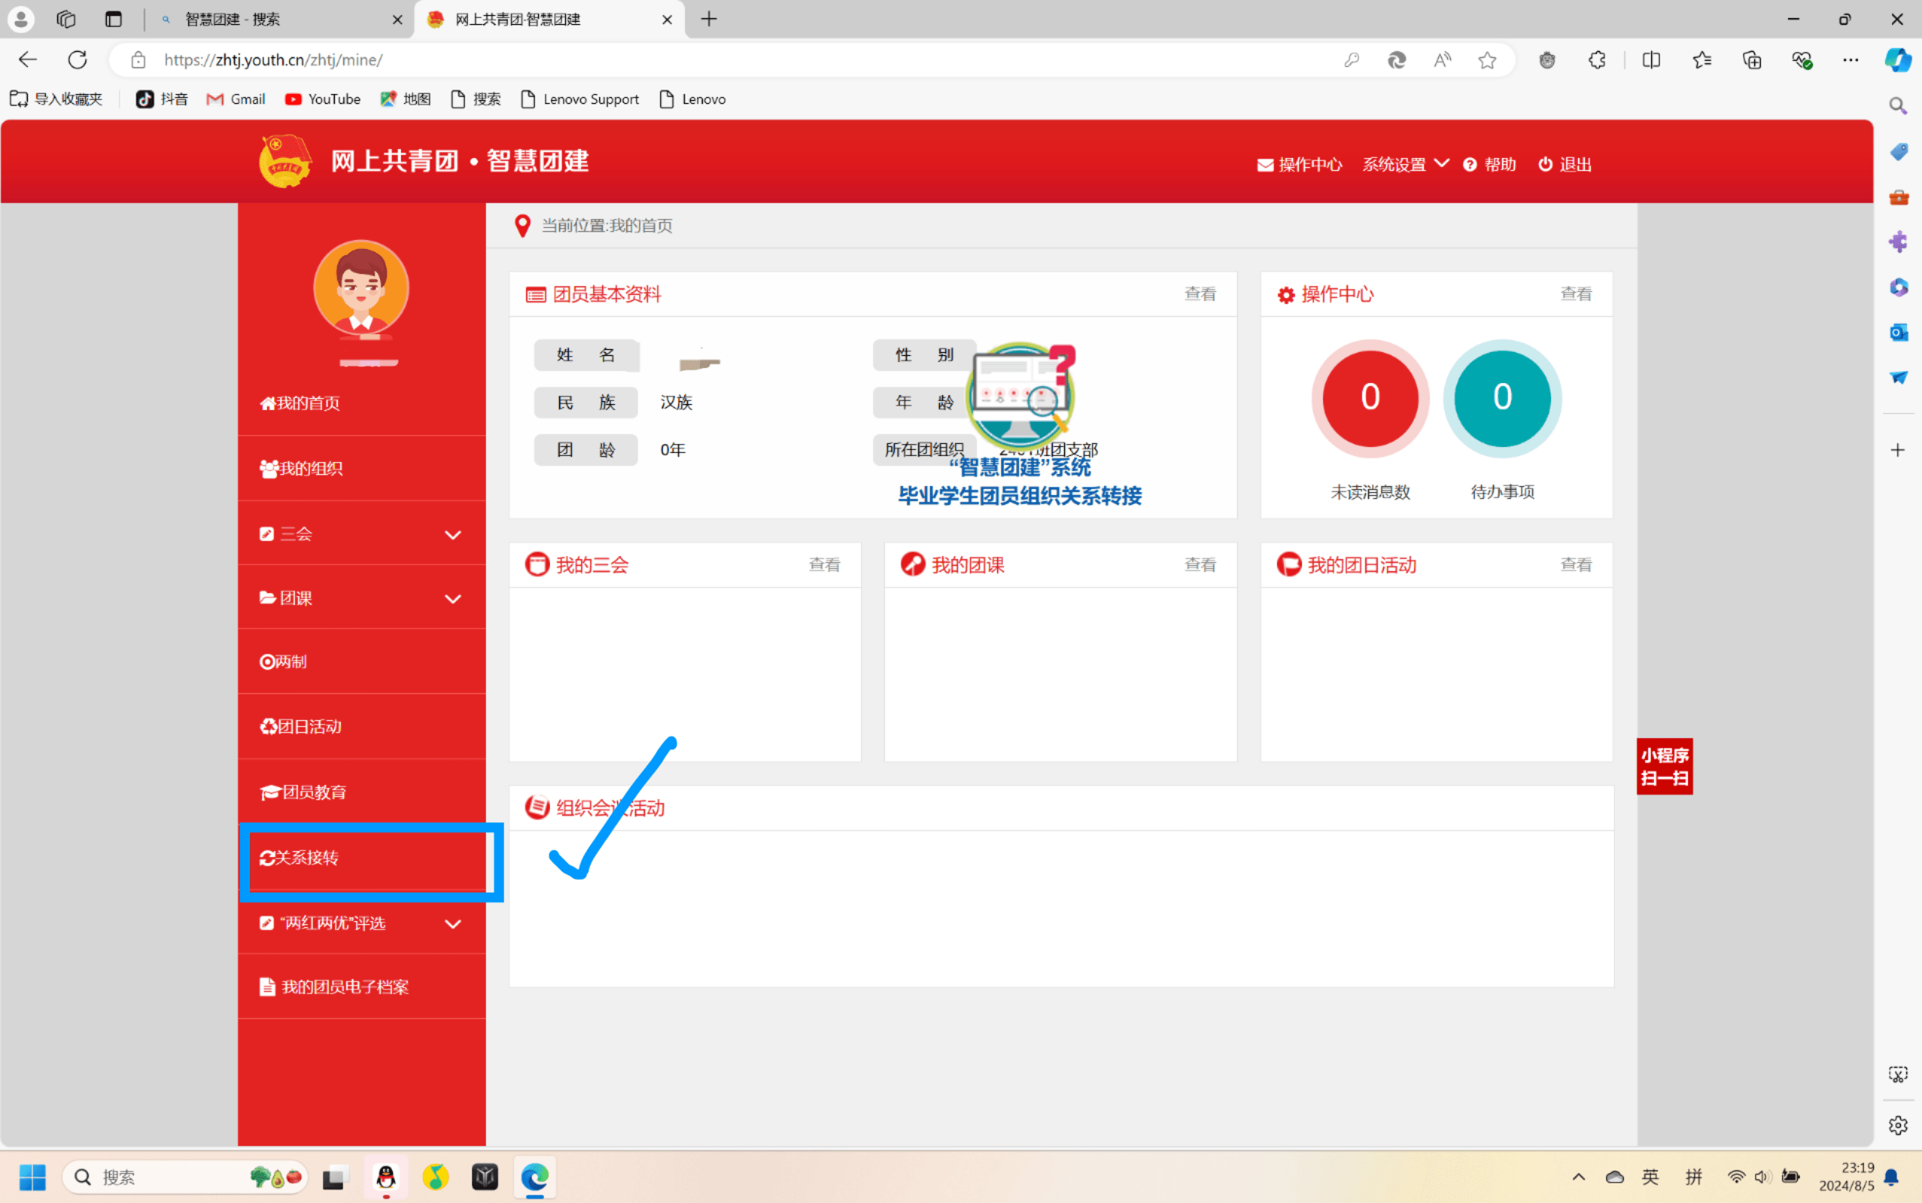1922x1203 pixels.
Task: Click the user avatar picture
Action: click(360, 288)
